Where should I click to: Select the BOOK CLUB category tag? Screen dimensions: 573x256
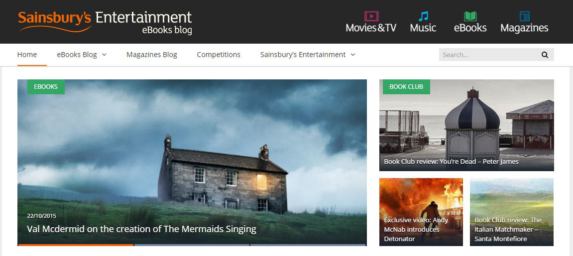(406, 87)
